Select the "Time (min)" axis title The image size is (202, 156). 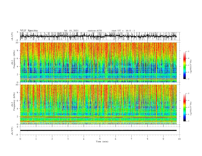coord(102,141)
